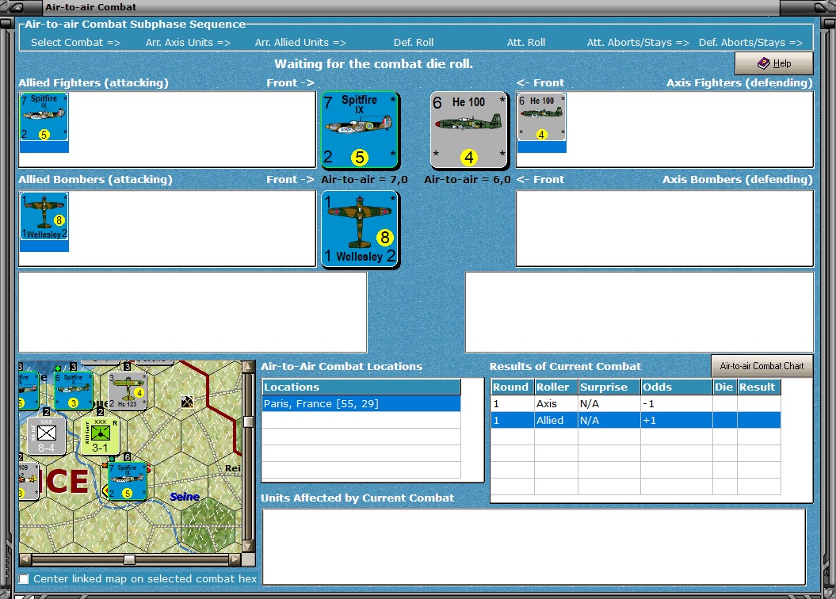
Task: Click Arr. Axis Units subphase step
Action: [x=189, y=43]
